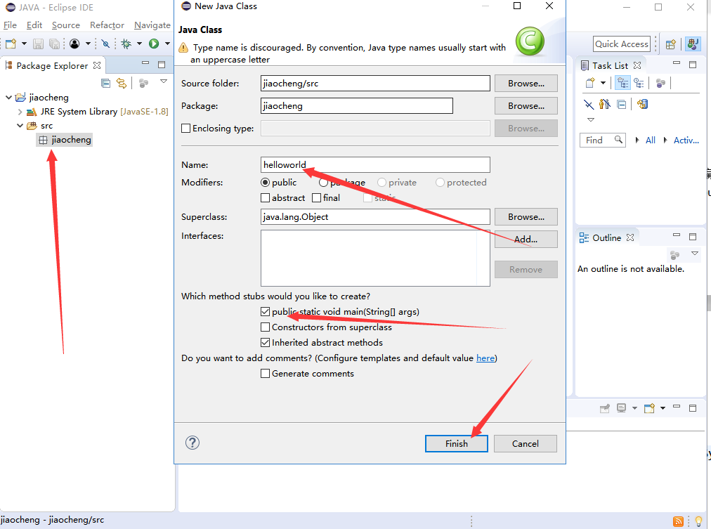Screen dimensions: 711x529
Task: Select Categorized presentation in Task List
Action: tap(622, 83)
